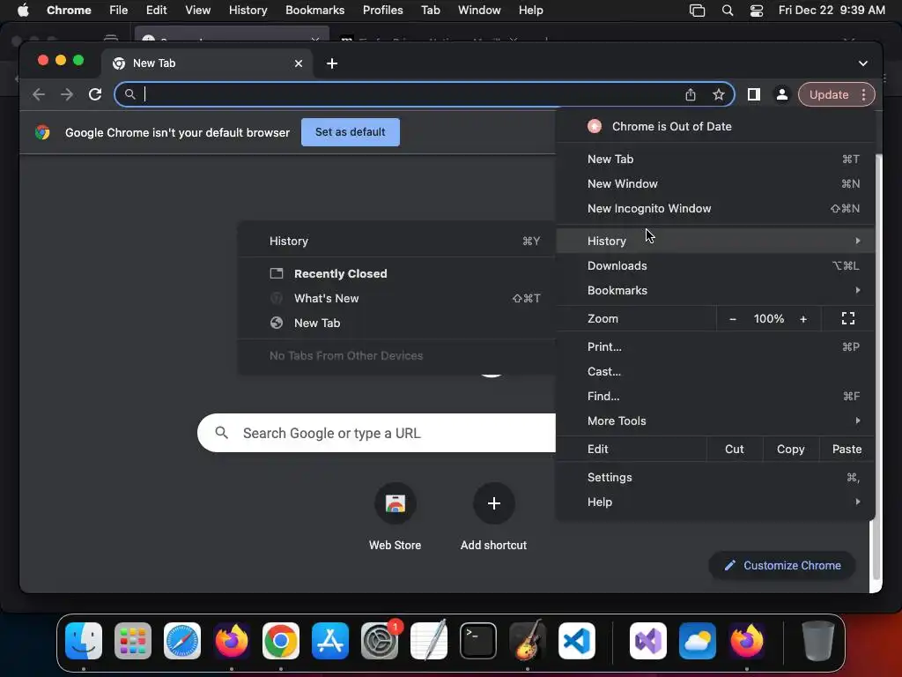The width and height of the screenshot is (902, 677).
Task: Click Chrome is Out of Date
Action: point(715,126)
